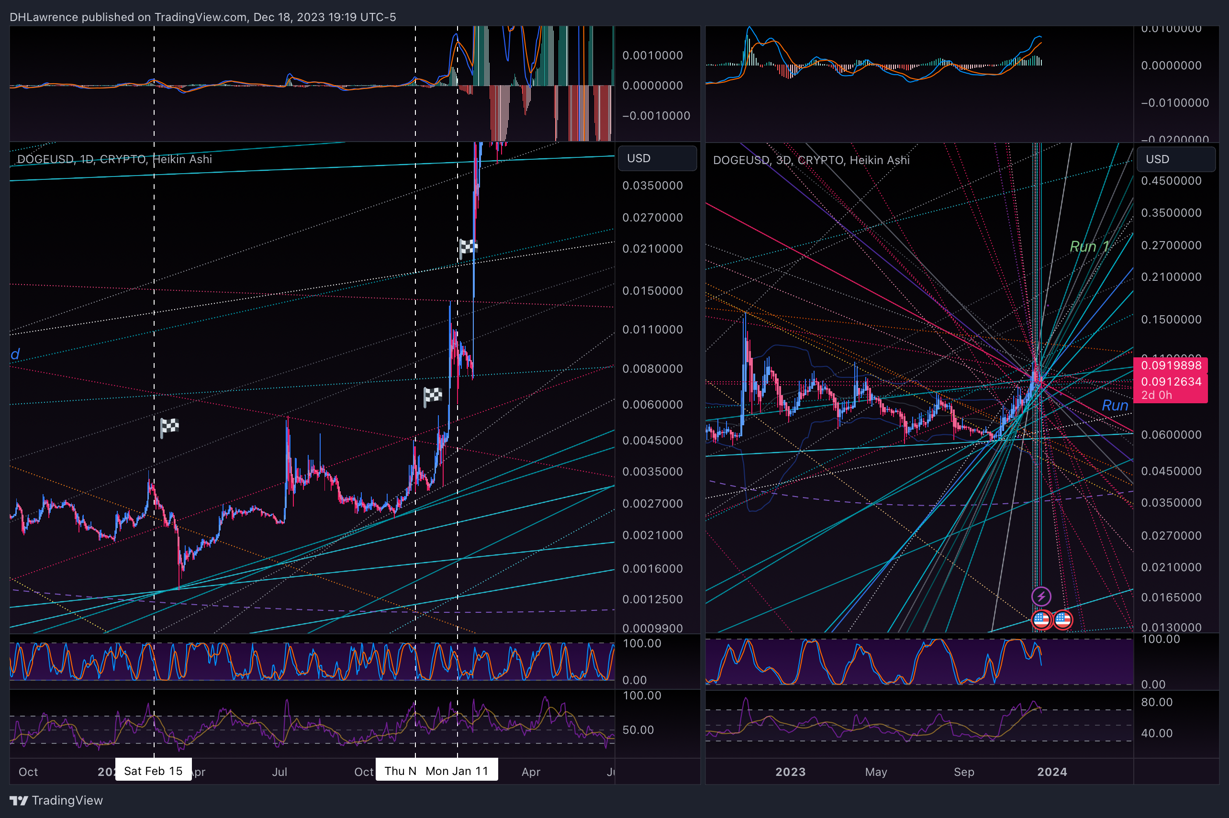Click '2024' on the 3D chart time axis
Viewport: 1229px width, 818px height.
click(x=1052, y=772)
